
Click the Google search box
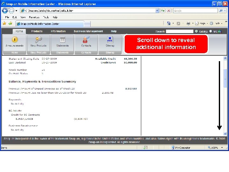(195, 11)
